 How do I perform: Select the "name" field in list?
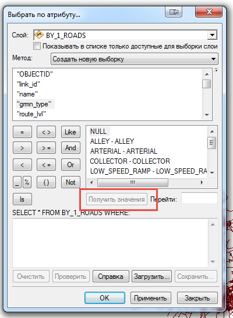tap(27, 94)
